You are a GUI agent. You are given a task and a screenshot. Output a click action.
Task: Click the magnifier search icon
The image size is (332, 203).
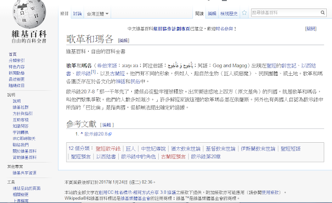tap(323, 12)
